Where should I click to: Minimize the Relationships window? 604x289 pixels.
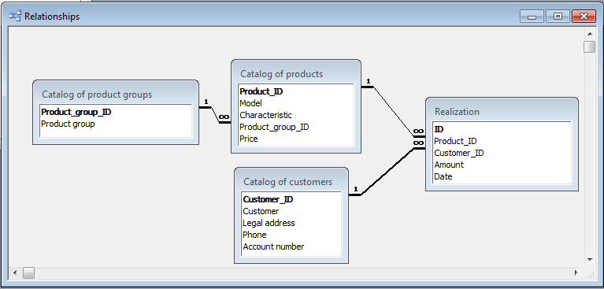pyautogui.click(x=532, y=17)
